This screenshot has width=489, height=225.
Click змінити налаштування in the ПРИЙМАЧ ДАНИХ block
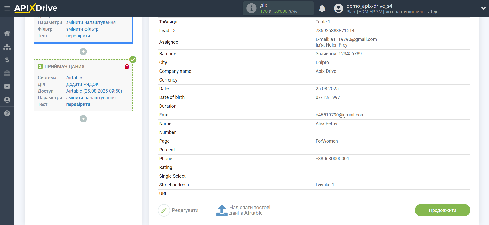[x=91, y=98]
